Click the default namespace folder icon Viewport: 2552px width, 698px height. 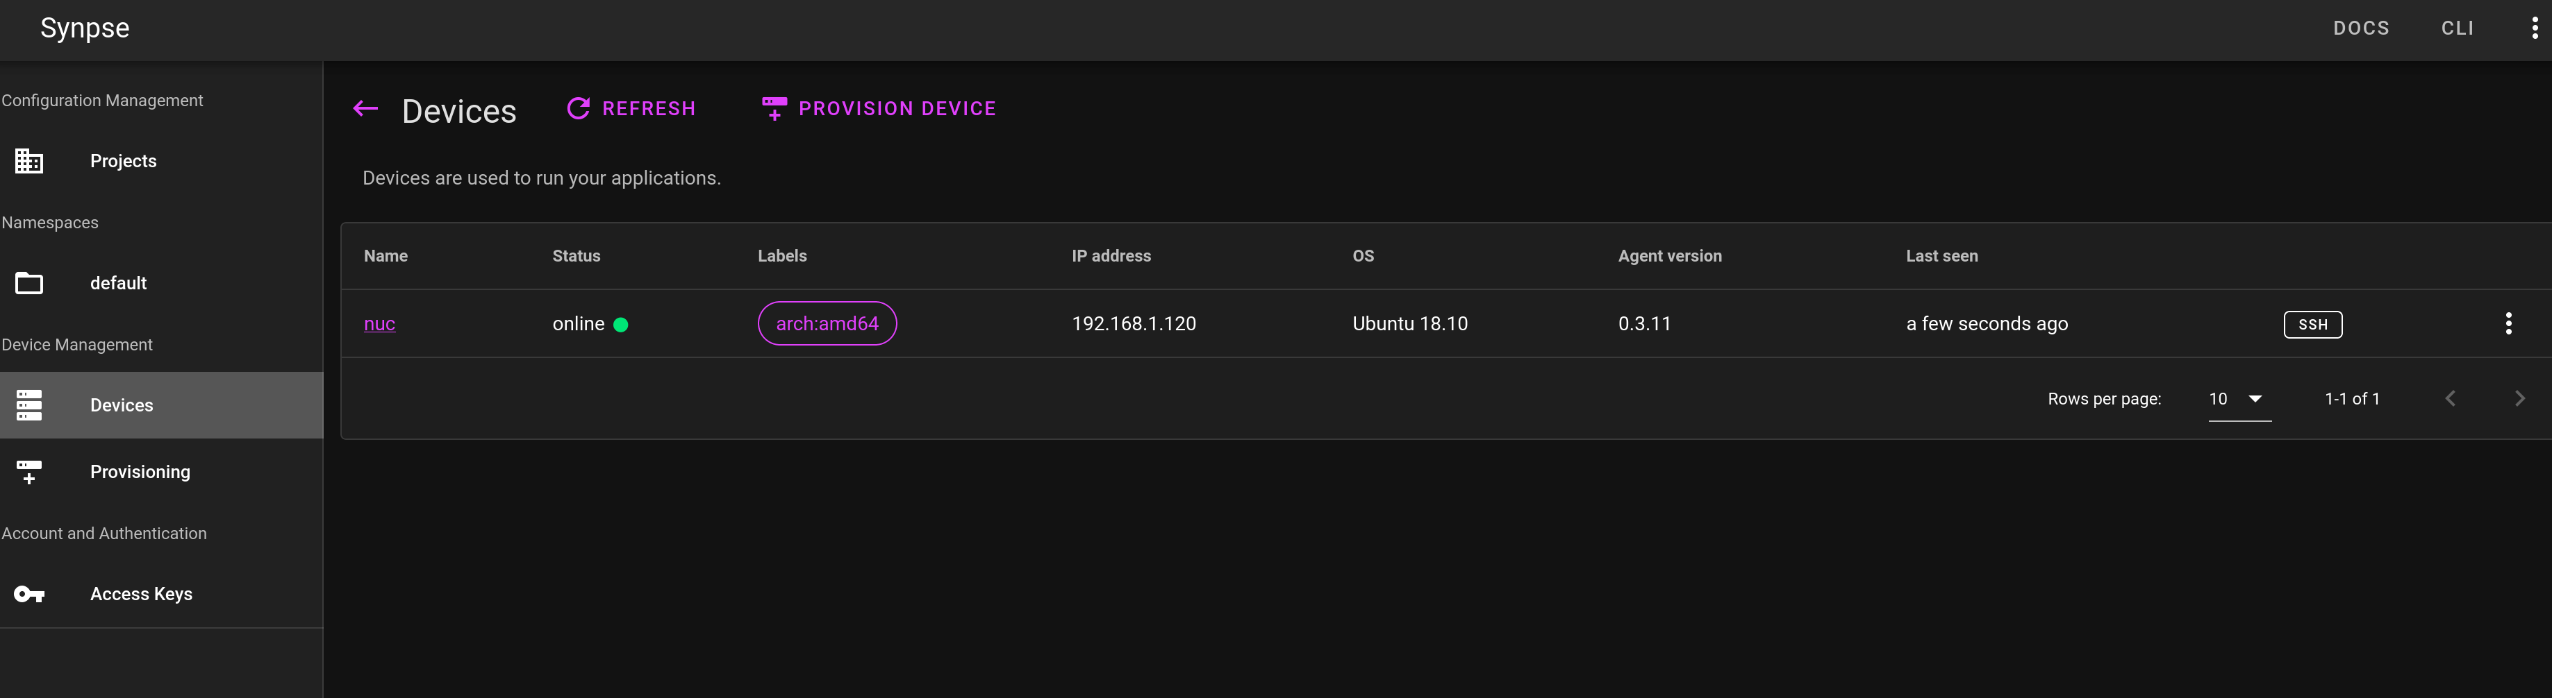(x=28, y=283)
